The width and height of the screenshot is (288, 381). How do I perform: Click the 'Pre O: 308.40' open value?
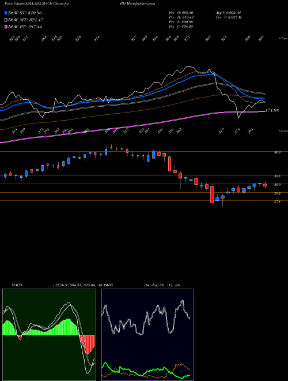(181, 13)
